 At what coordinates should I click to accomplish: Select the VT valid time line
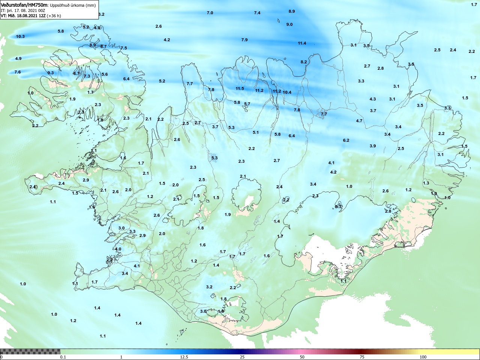[x=31, y=16]
